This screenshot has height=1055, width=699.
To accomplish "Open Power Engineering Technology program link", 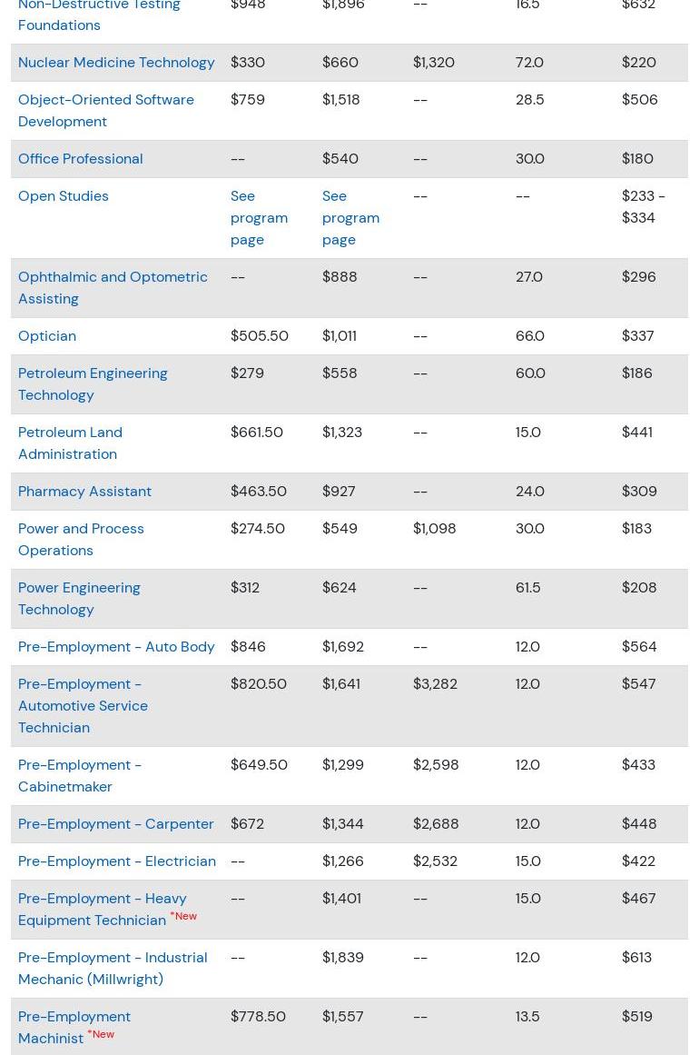I will tap(79, 598).
